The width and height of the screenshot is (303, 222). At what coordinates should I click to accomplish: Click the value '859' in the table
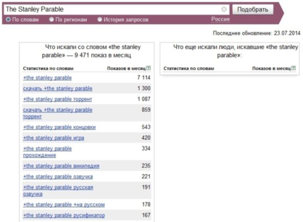point(146,109)
